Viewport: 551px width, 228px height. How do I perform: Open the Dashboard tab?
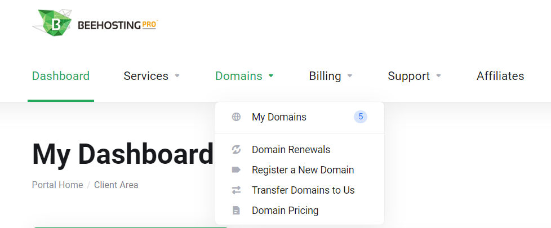61,76
